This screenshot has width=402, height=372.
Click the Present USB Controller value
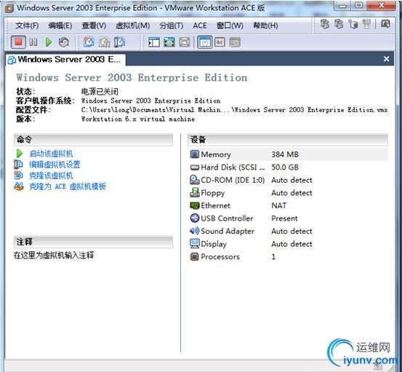(x=284, y=218)
